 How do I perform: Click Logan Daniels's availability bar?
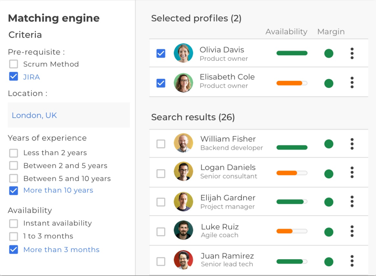(x=292, y=173)
